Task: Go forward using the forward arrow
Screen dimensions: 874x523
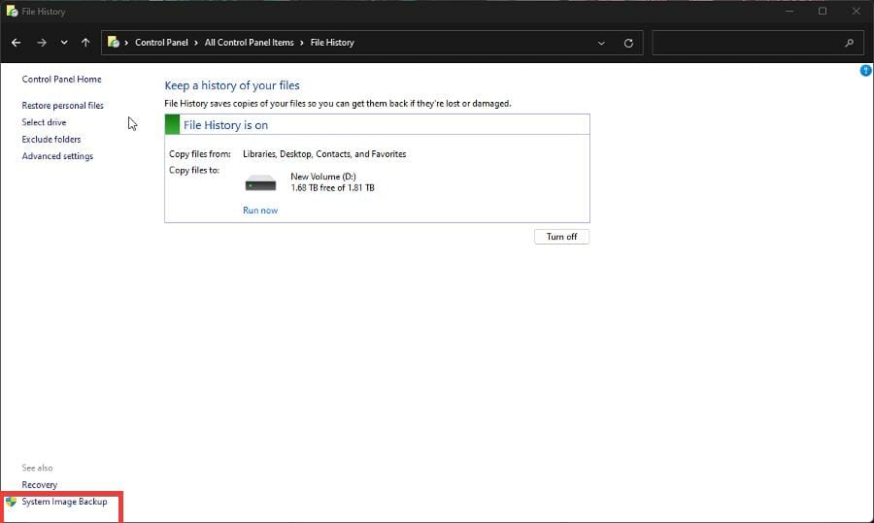Action: (42, 43)
